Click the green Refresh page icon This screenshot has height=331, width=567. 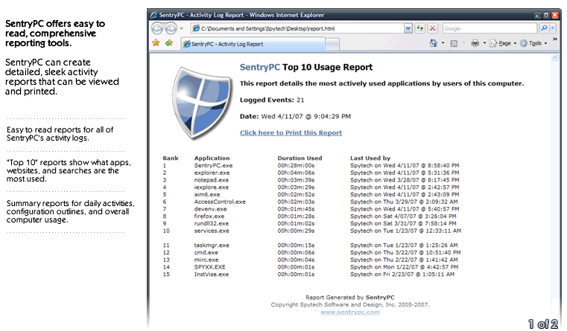click(x=419, y=28)
